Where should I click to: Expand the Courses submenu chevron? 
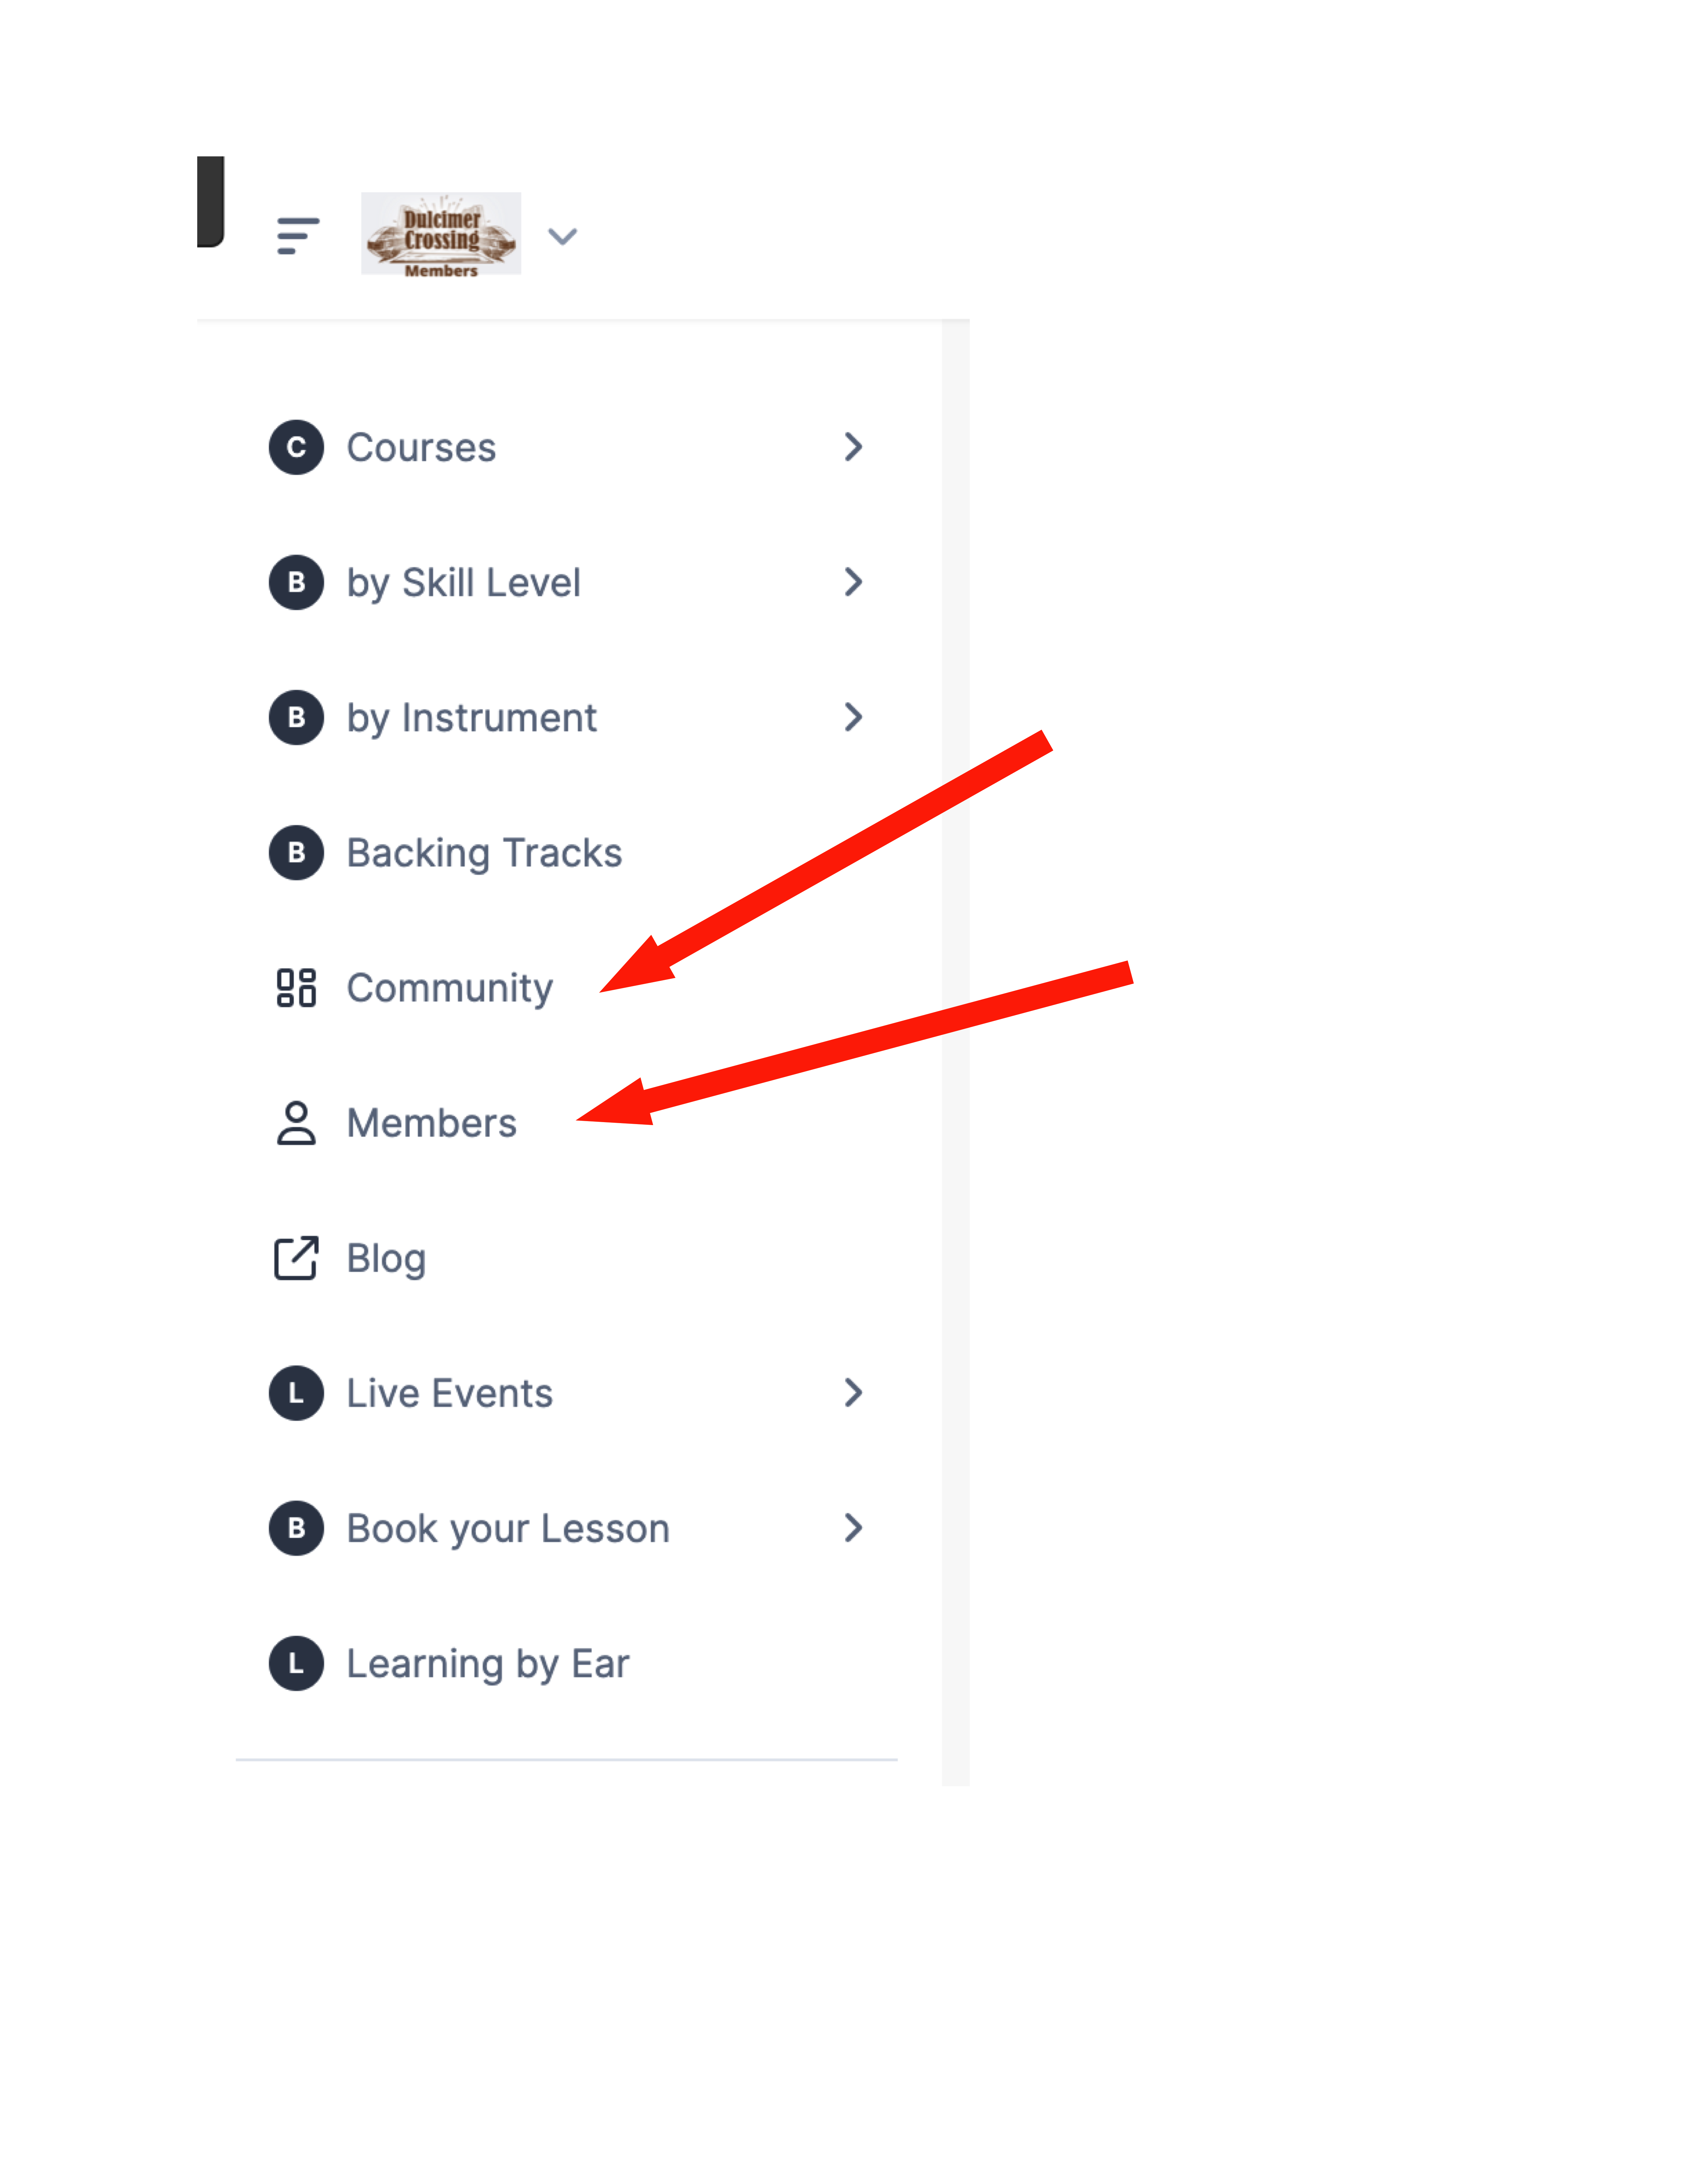(x=853, y=447)
